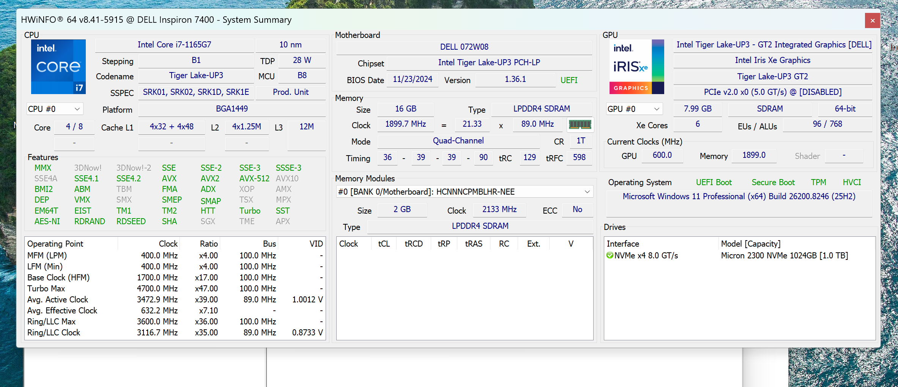
Task: Click the Operating Point column header
Action: tap(71, 244)
